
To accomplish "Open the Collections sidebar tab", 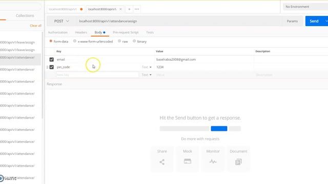I will point(25,16).
